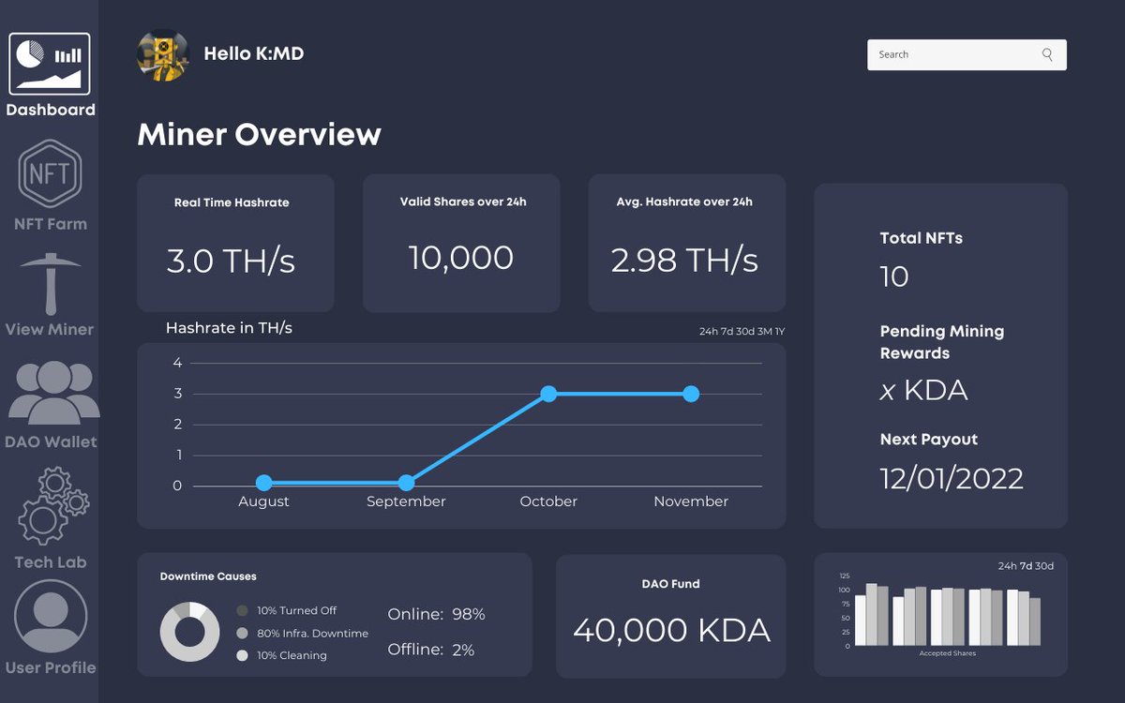Viewport: 1125px width, 703px height.
Task: Click the search magnifier icon
Action: [1047, 54]
